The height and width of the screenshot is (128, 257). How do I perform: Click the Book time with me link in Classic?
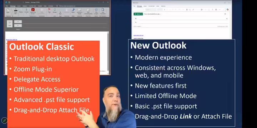coord(12,40)
